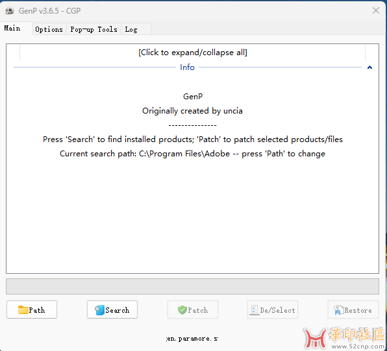Click the Restore button
387x351 pixels.
353,309
